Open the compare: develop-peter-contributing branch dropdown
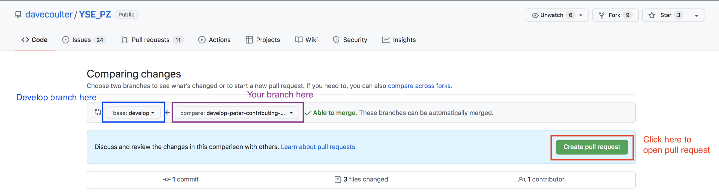Image resolution: width=719 pixels, height=196 pixels. (237, 113)
